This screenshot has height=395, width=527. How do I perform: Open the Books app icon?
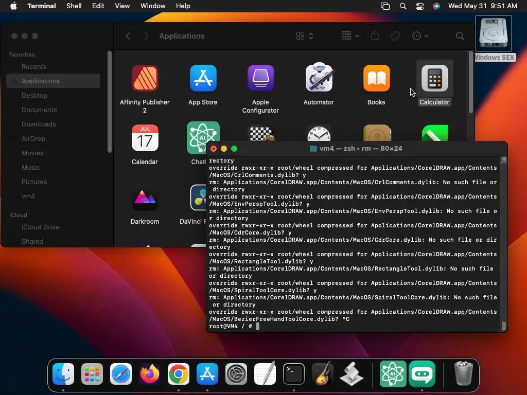click(x=376, y=78)
